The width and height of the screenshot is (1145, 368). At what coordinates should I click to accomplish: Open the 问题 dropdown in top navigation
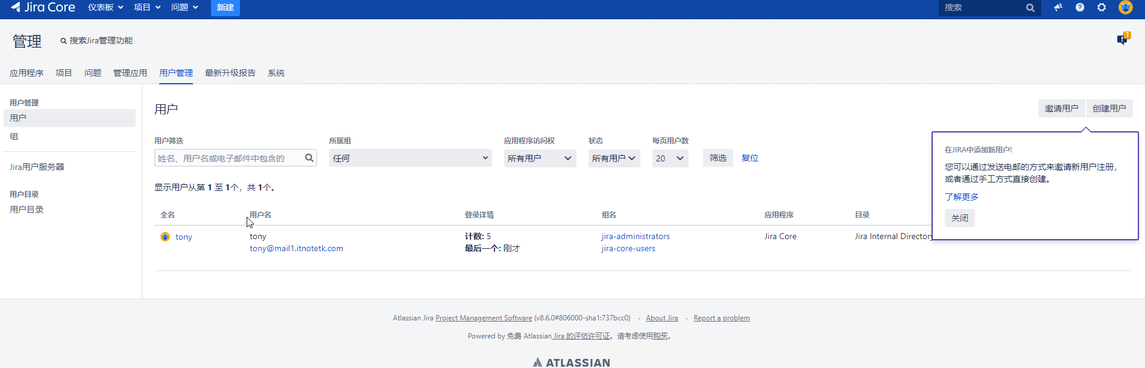[185, 7]
